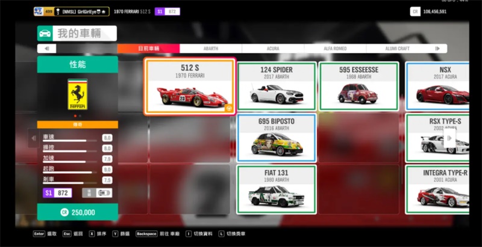Collapse the stats panel with left arrow
This screenshot has width=482, height=247.
[x=33, y=138]
